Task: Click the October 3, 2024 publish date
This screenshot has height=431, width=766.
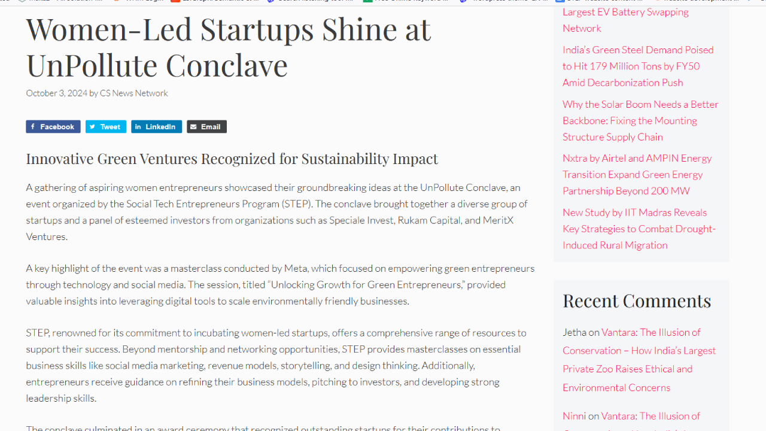Action: coord(56,93)
